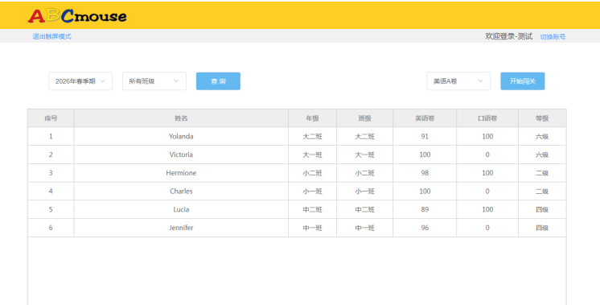Click Yolanda's 口语卷 score 100
Screen dimensions: 600x305
487,136
